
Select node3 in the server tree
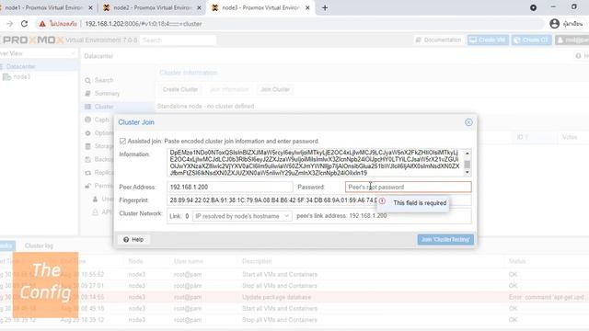pos(22,76)
